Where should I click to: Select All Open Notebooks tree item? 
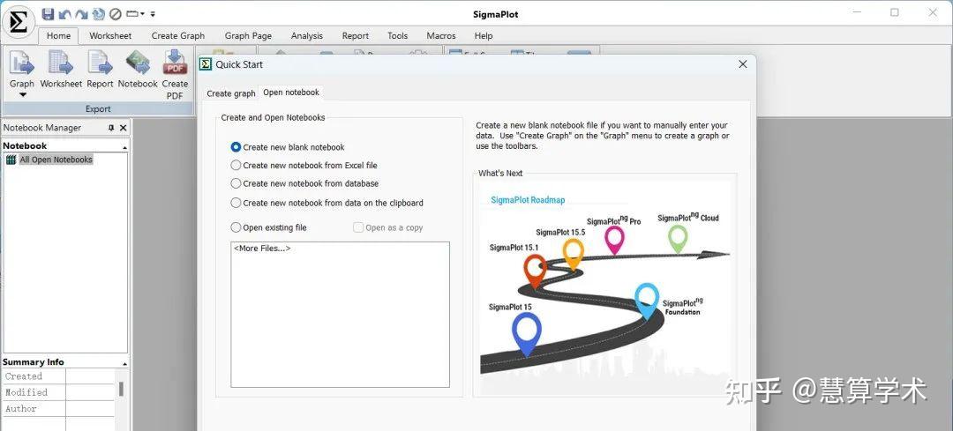tap(49, 160)
